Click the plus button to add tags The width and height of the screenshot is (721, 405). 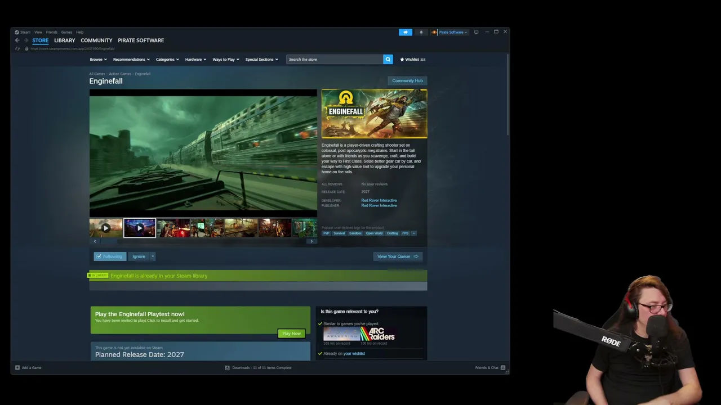(x=413, y=233)
